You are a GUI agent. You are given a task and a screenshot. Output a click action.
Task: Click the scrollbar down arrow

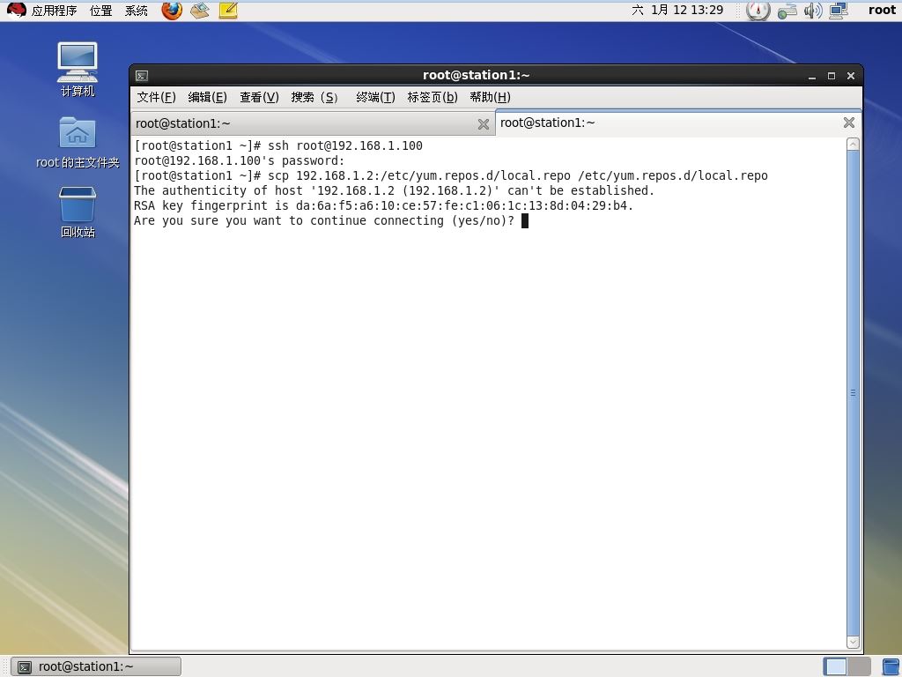(x=853, y=642)
